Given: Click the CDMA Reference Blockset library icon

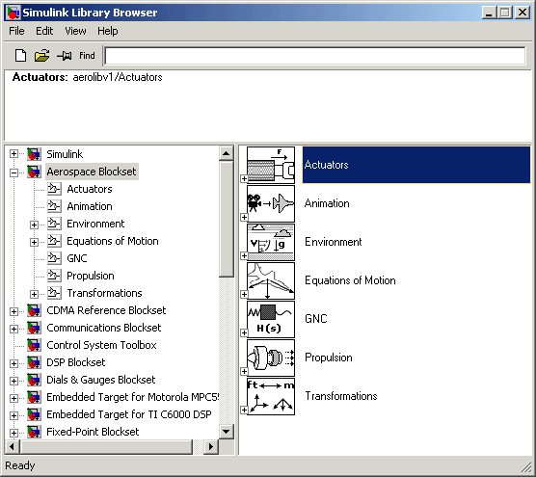Looking at the screenshot, I should [x=34, y=310].
